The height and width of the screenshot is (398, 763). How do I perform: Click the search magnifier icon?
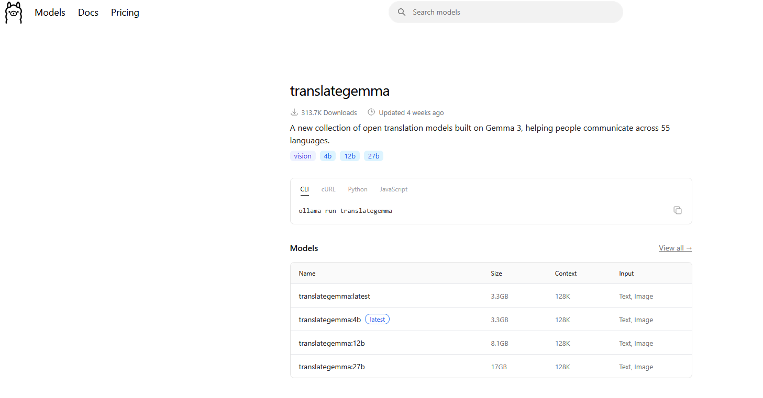click(402, 12)
